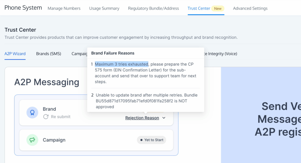Select the A2P Wizard sub-tab
Viewport: 301px width, 163px height.
point(15,54)
